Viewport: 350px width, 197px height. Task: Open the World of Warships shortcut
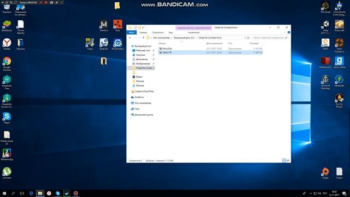[325, 82]
